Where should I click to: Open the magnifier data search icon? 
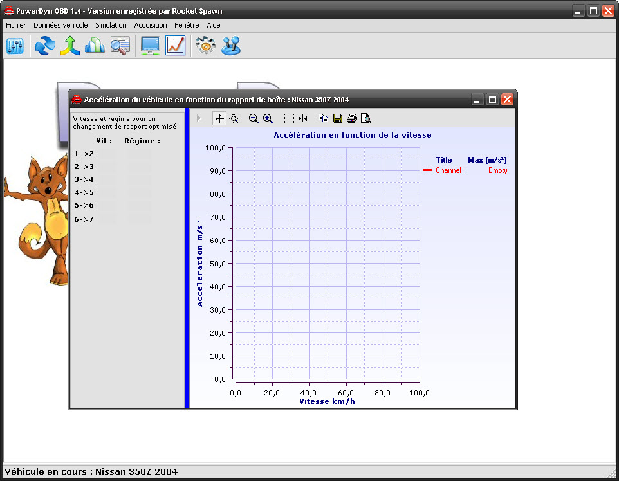[x=120, y=46]
